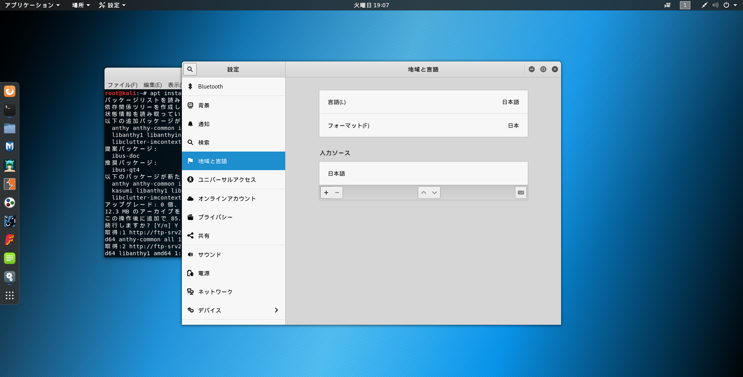Open ユニバーサルアクセス settings panel
The image size is (743, 377).
pyautogui.click(x=233, y=179)
